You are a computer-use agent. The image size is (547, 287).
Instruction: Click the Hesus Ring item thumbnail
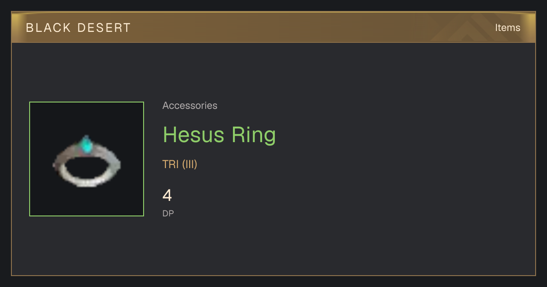coord(87,159)
